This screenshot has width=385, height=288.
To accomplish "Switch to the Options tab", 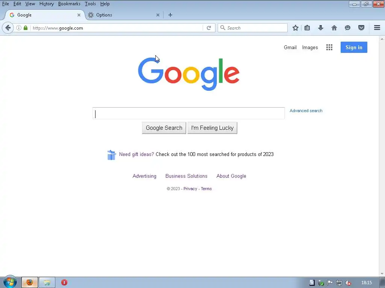I will (124, 15).
